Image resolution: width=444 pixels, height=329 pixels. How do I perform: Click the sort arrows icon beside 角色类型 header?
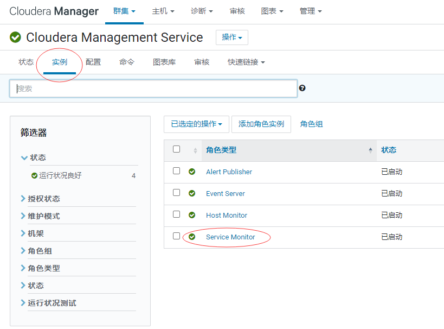(x=370, y=150)
